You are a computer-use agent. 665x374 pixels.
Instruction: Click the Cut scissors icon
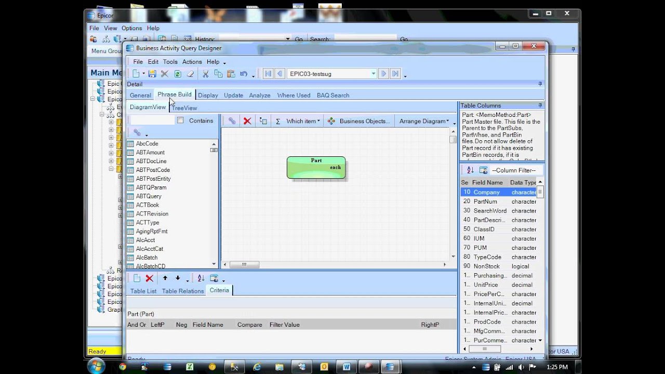pos(206,74)
